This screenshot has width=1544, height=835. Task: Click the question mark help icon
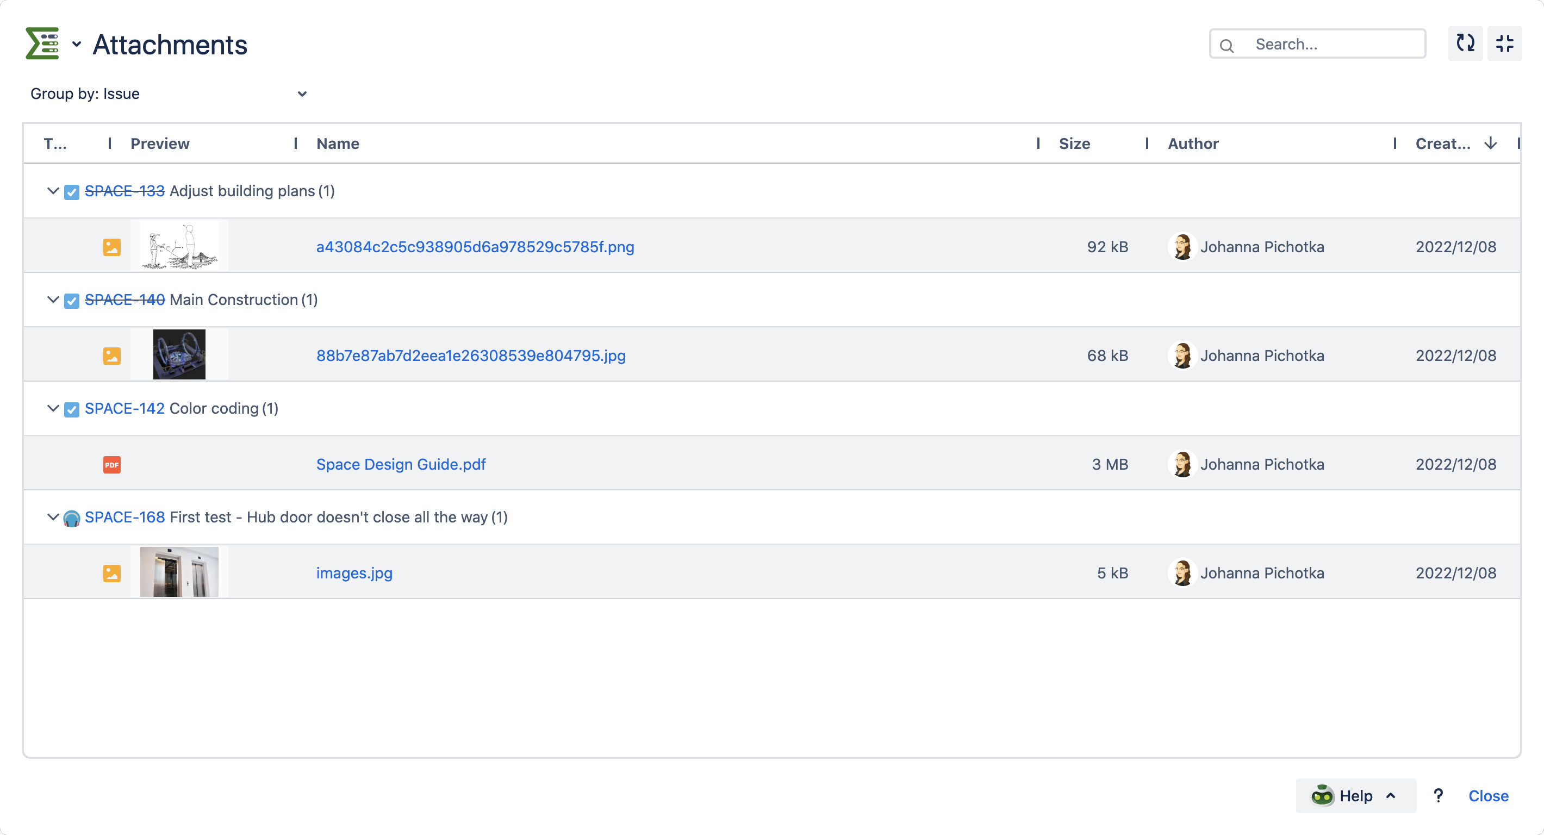[x=1439, y=795]
